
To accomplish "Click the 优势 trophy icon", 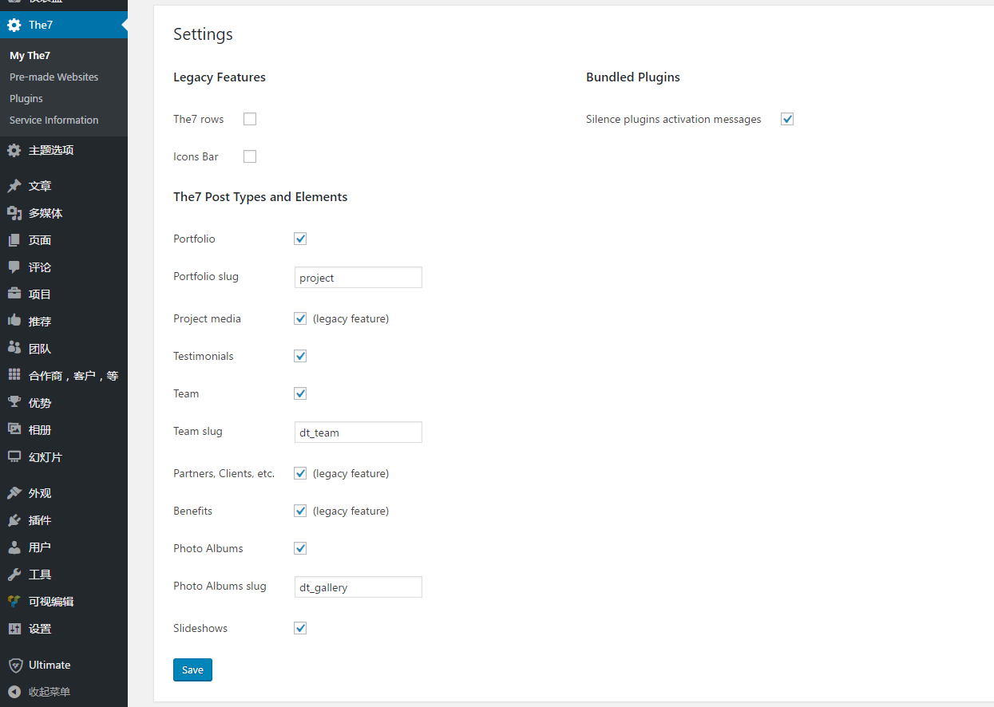I will (14, 402).
